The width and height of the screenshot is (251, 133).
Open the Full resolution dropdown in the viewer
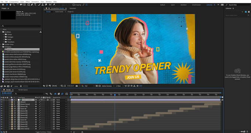89,86
